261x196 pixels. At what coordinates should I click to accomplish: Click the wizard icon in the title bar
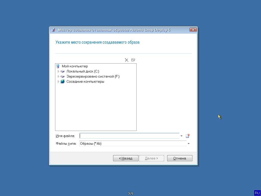click(x=53, y=30)
